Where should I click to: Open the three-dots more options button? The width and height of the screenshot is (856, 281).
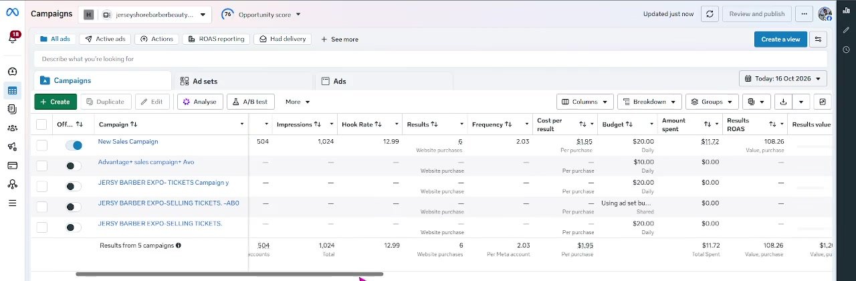click(805, 14)
